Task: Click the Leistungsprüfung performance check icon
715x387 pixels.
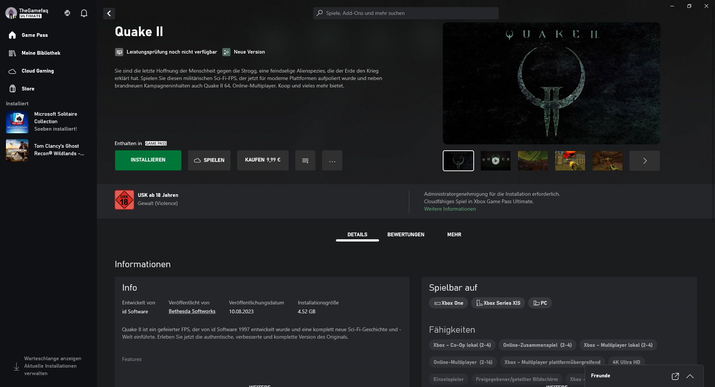Action: [119, 52]
